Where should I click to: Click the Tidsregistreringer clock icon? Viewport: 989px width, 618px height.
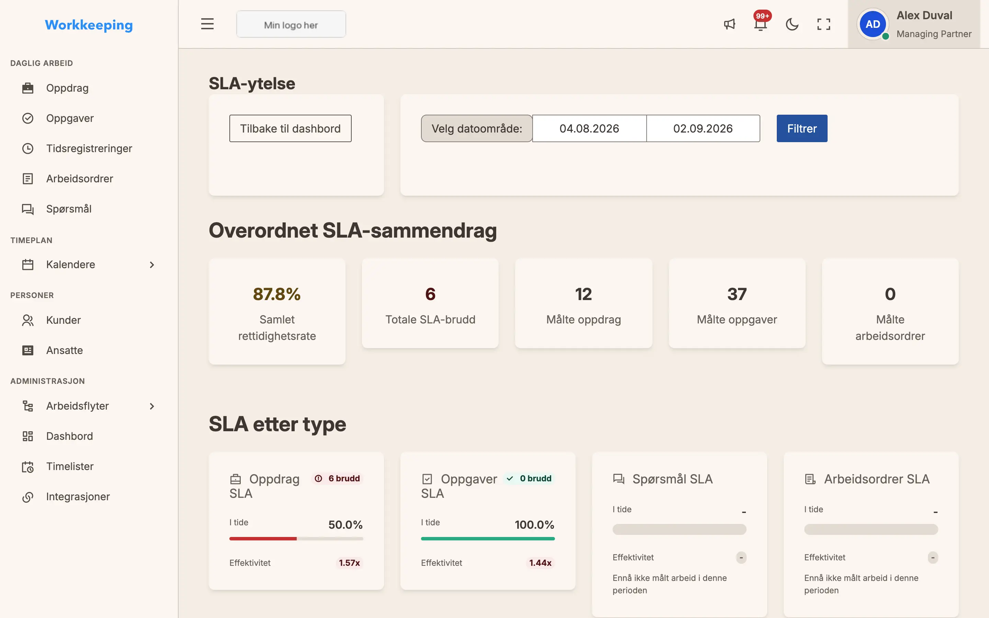tap(28, 148)
